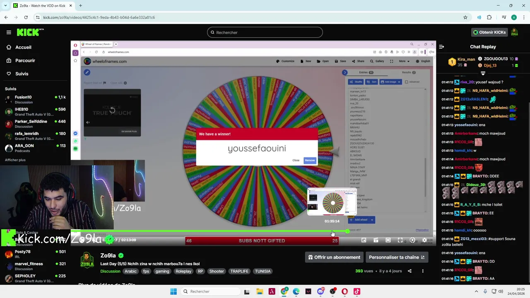Viewport: 530px width, 298px height.
Task: Open SEPHOLEY channel in sidebar
Action: click(x=35, y=278)
